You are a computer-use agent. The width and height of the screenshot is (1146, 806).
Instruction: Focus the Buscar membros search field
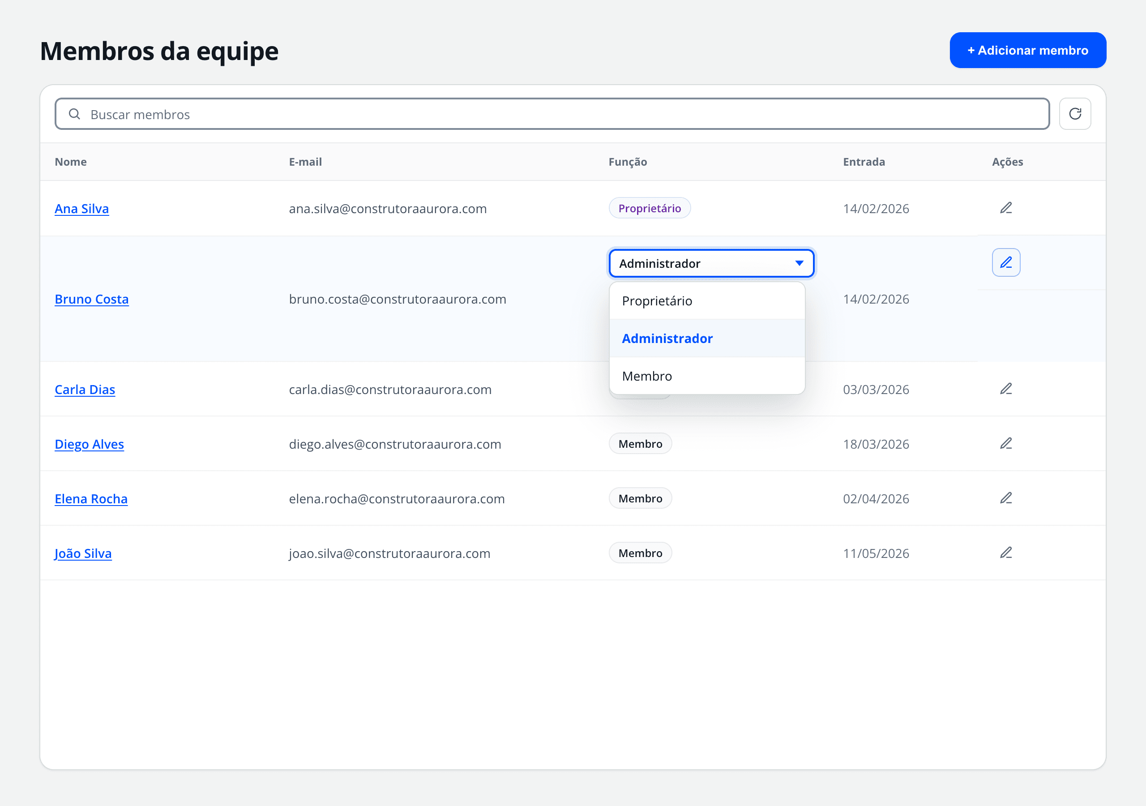pyautogui.click(x=552, y=114)
